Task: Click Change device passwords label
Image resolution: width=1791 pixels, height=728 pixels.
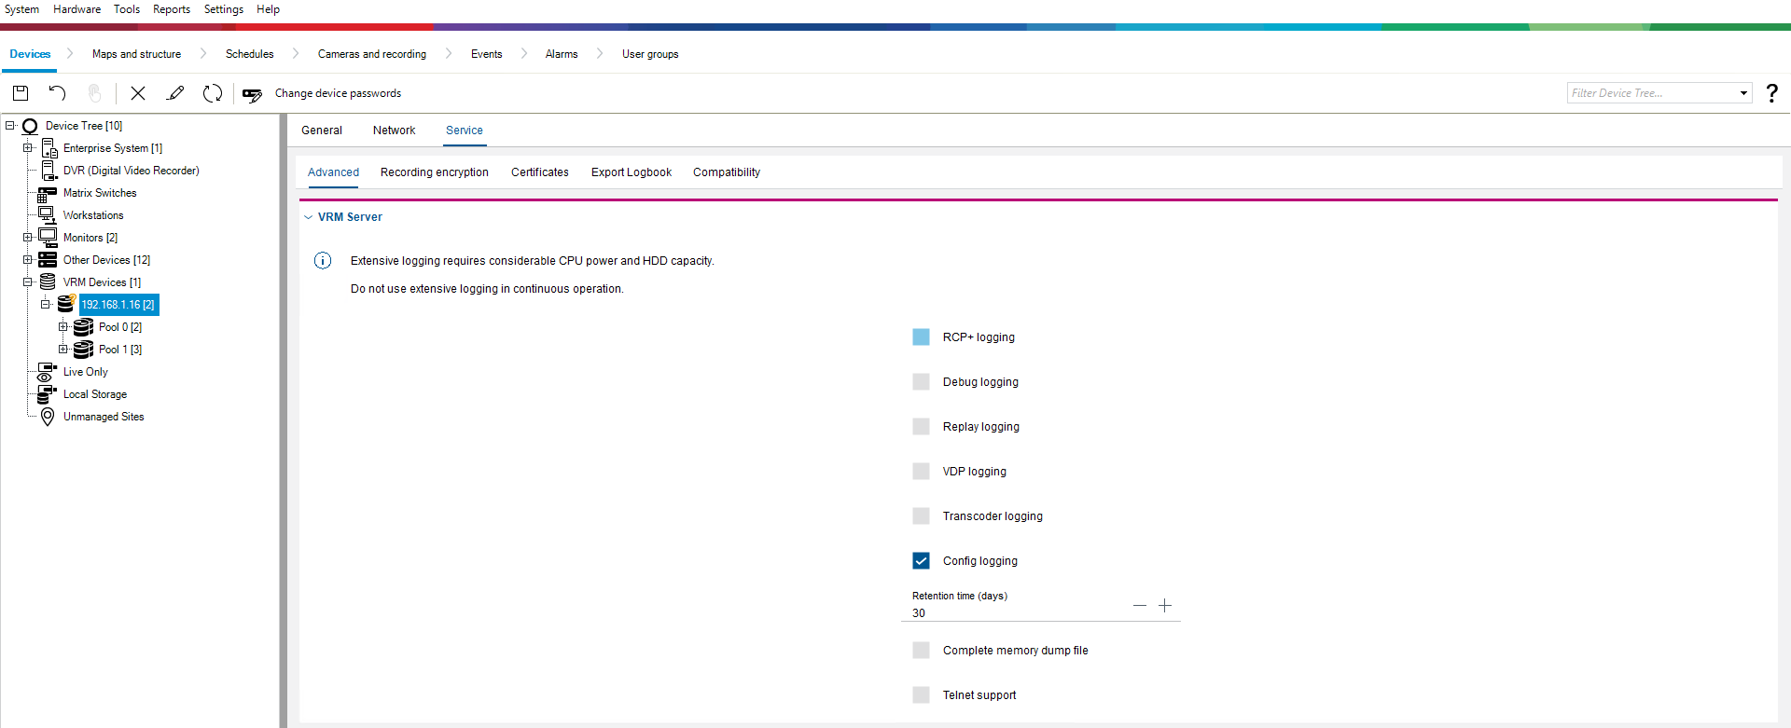Action: click(338, 93)
